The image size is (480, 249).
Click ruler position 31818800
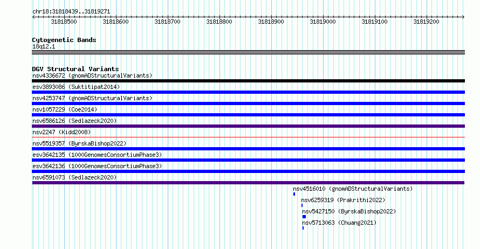pos(219,22)
